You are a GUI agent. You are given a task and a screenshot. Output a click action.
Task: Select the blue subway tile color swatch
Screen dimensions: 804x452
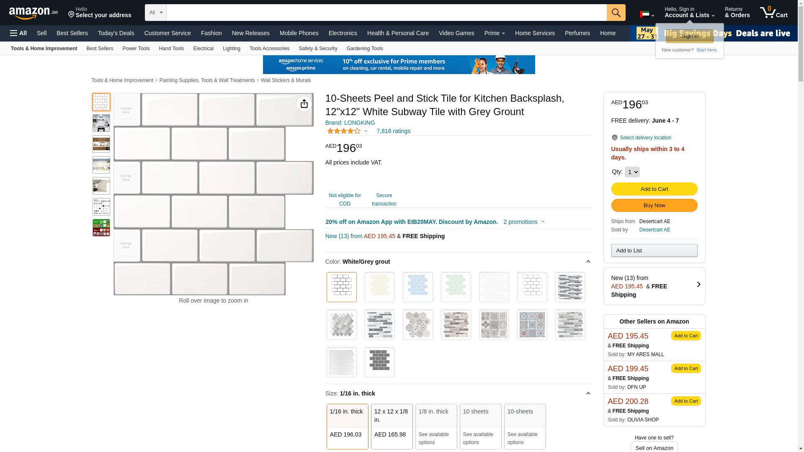417,287
